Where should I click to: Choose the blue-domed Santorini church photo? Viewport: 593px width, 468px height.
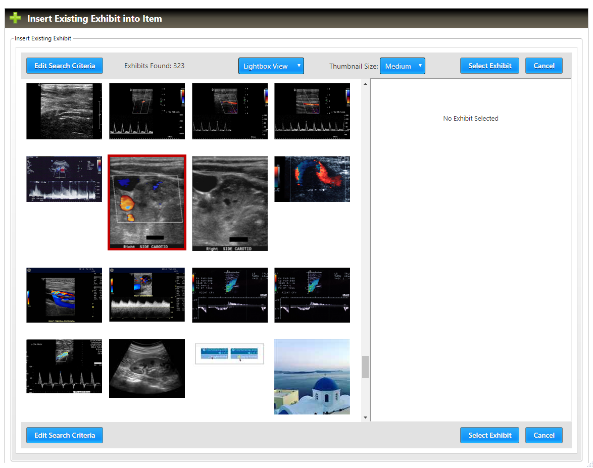312,377
